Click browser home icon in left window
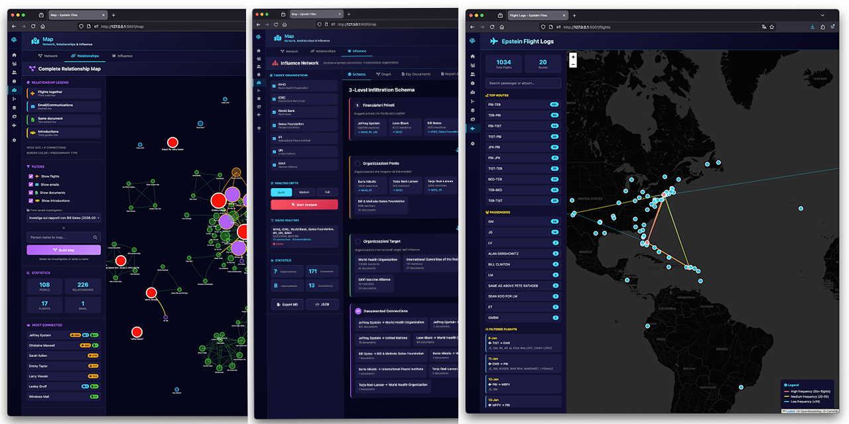Viewport: 849px width, 424px height. pyautogui.click(x=42, y=26)
